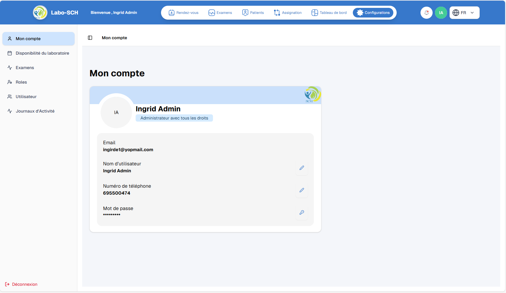This screenshot has width=506, height=293.
Task: Open Roles in the sidebar
Action: 21,82
